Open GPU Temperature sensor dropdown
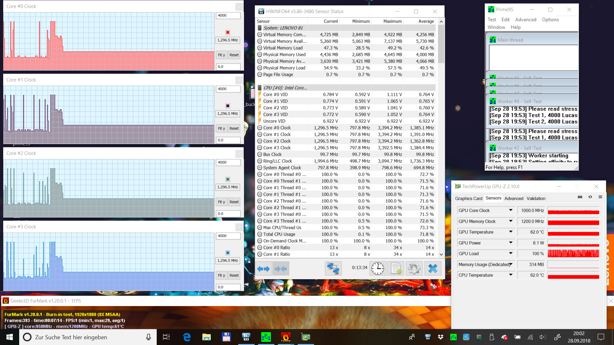The height and width of the screenshot is (345, 614). [511, 232]
